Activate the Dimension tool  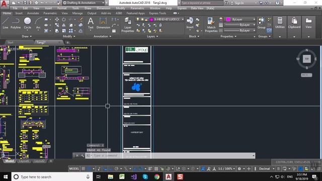click(103, 23)
